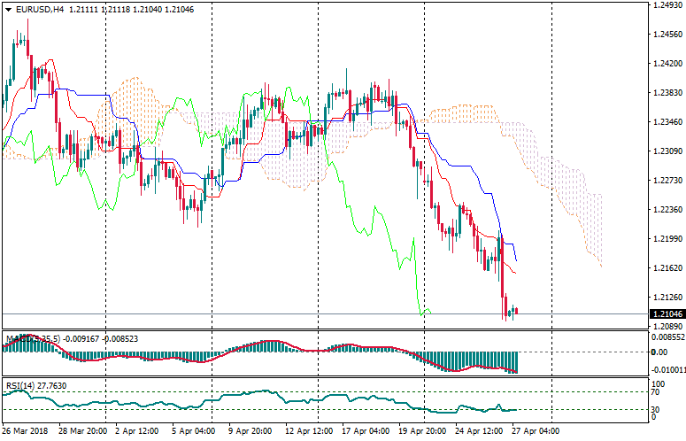Click the 1.22360 price axis label
Viewport: 686px width, 441px height.
coord(666,210)
